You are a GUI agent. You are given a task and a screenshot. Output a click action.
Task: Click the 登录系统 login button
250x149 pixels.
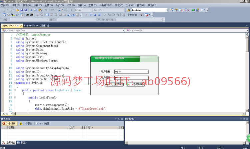[x=115, y=84]
